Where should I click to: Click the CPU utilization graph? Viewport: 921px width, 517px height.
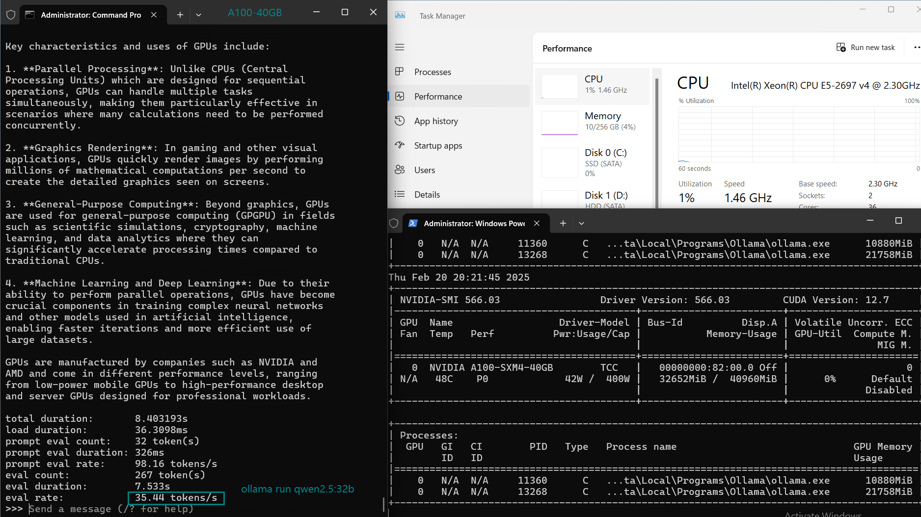tap(799, 133)
